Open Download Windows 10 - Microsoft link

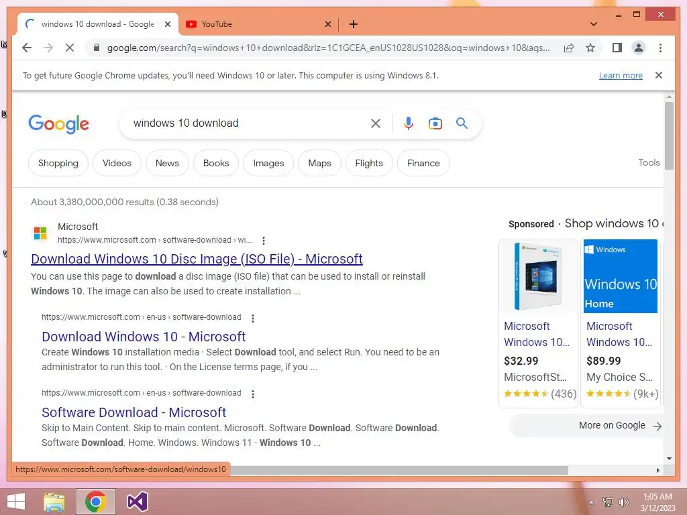(144, 337)
